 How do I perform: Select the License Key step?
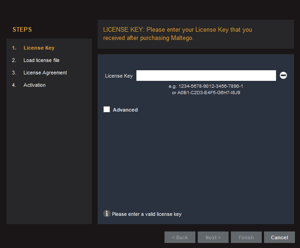pyautogui.click(x=39, y=48)
